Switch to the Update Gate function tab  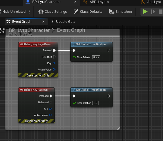[x=63, y=22]
